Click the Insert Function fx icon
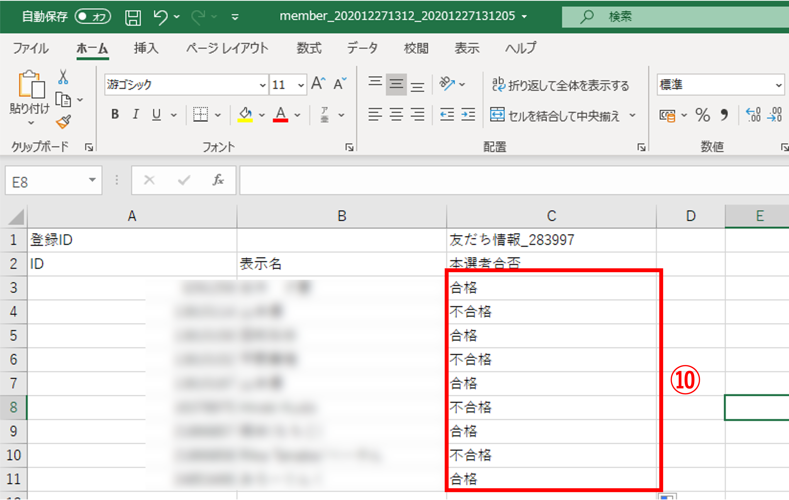This screenshot has width=789, height=500. (x=218, y=180)
